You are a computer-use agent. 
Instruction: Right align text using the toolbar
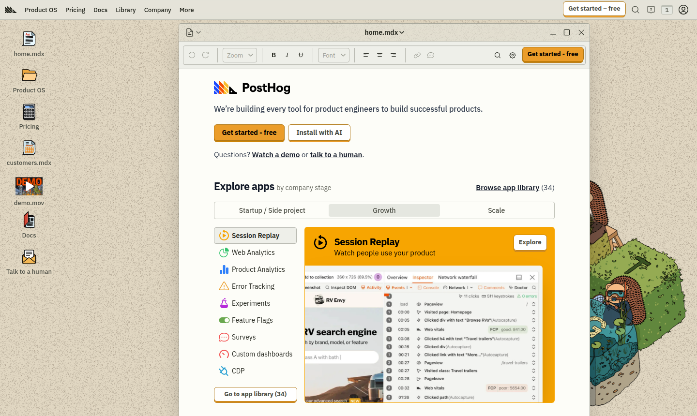[393, 55]
